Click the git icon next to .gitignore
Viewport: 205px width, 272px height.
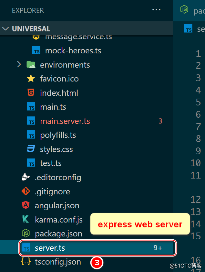tap(26, 191)
